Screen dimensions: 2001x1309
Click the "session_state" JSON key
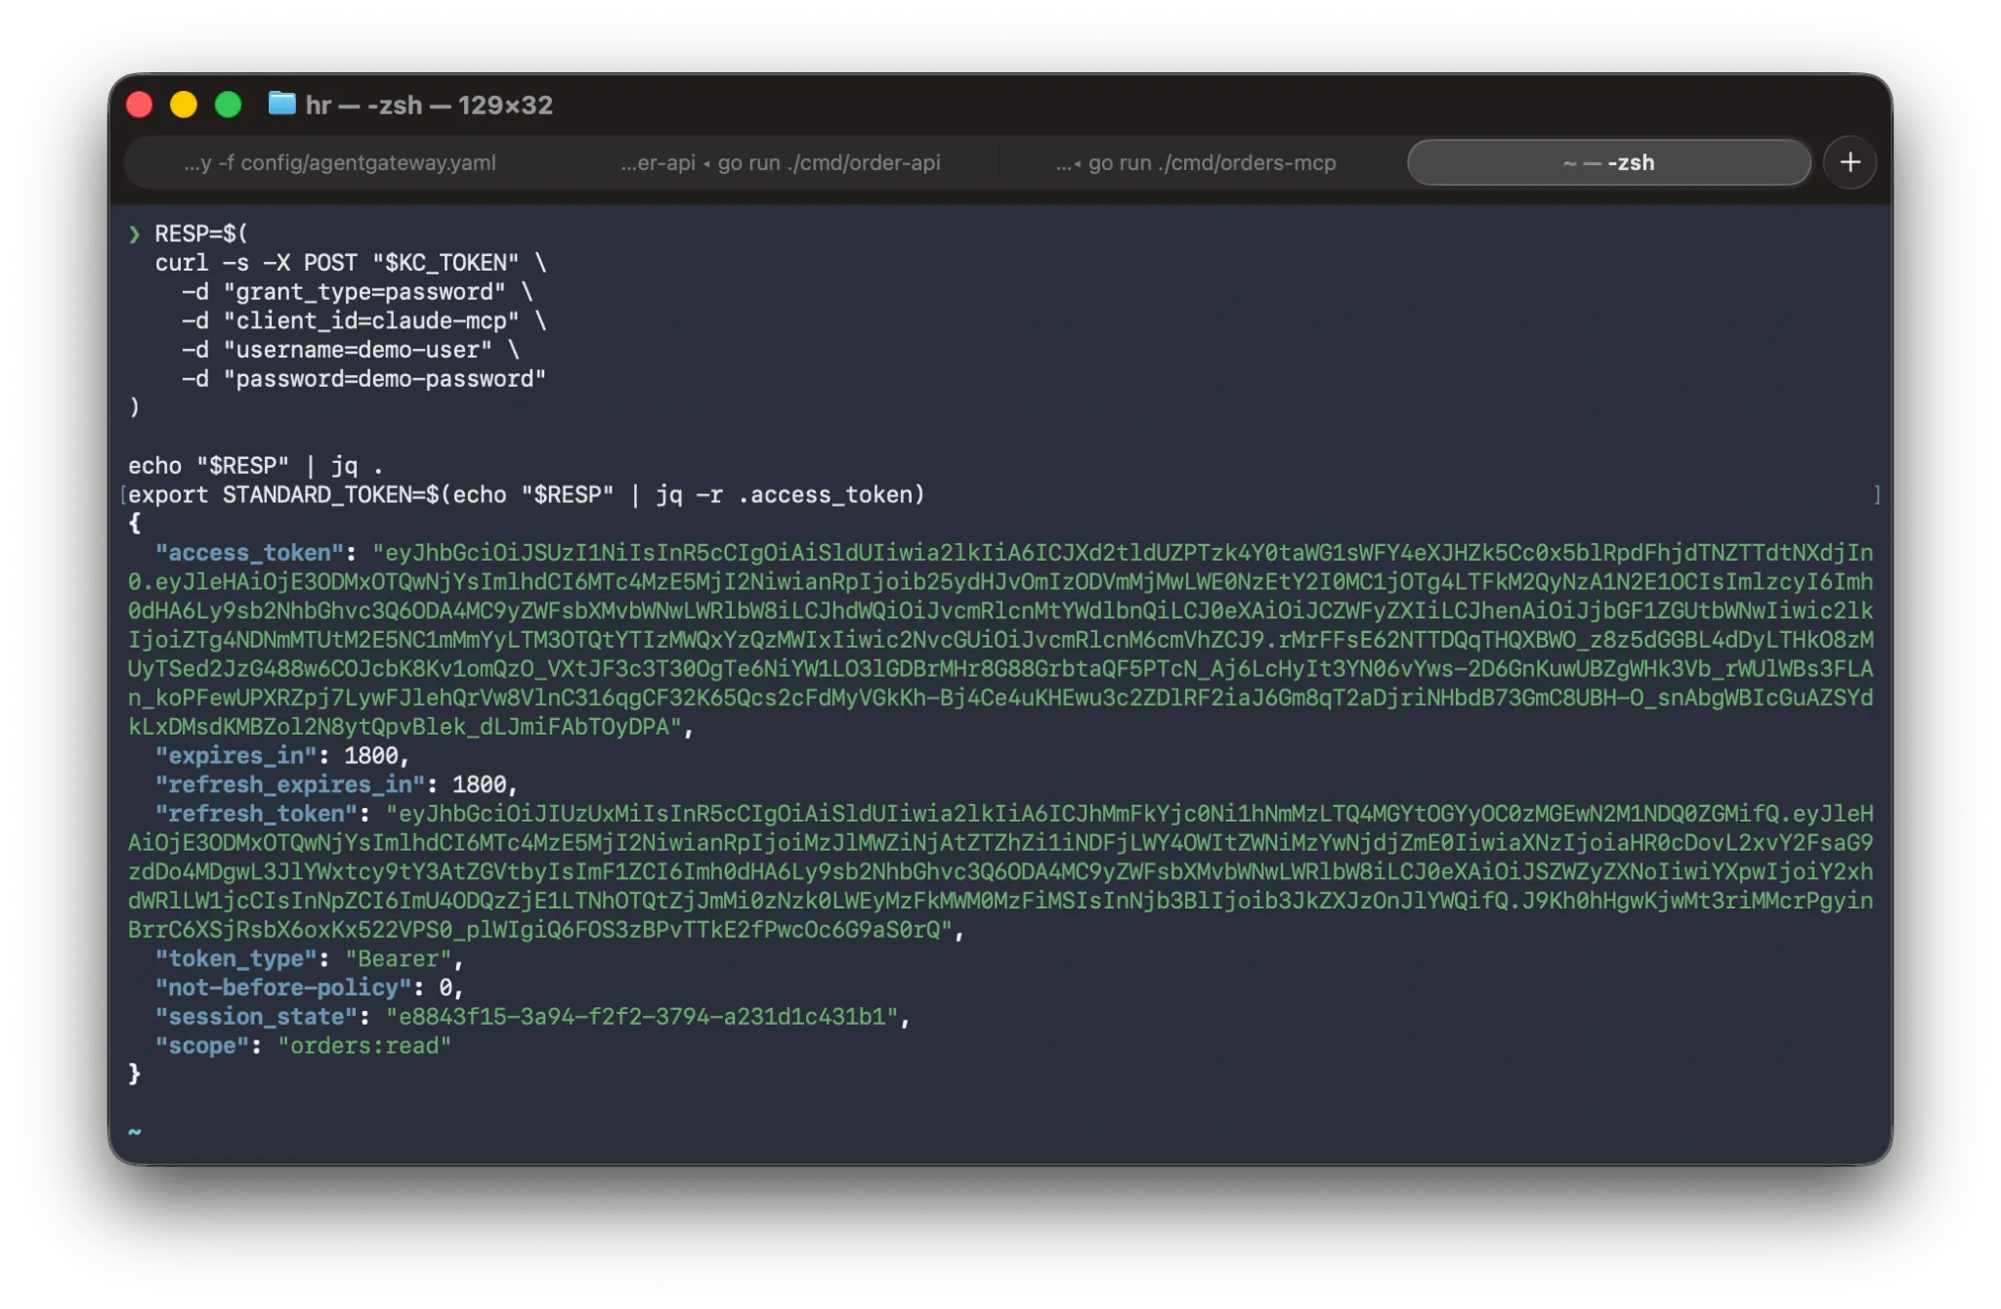coord(256,1017)
